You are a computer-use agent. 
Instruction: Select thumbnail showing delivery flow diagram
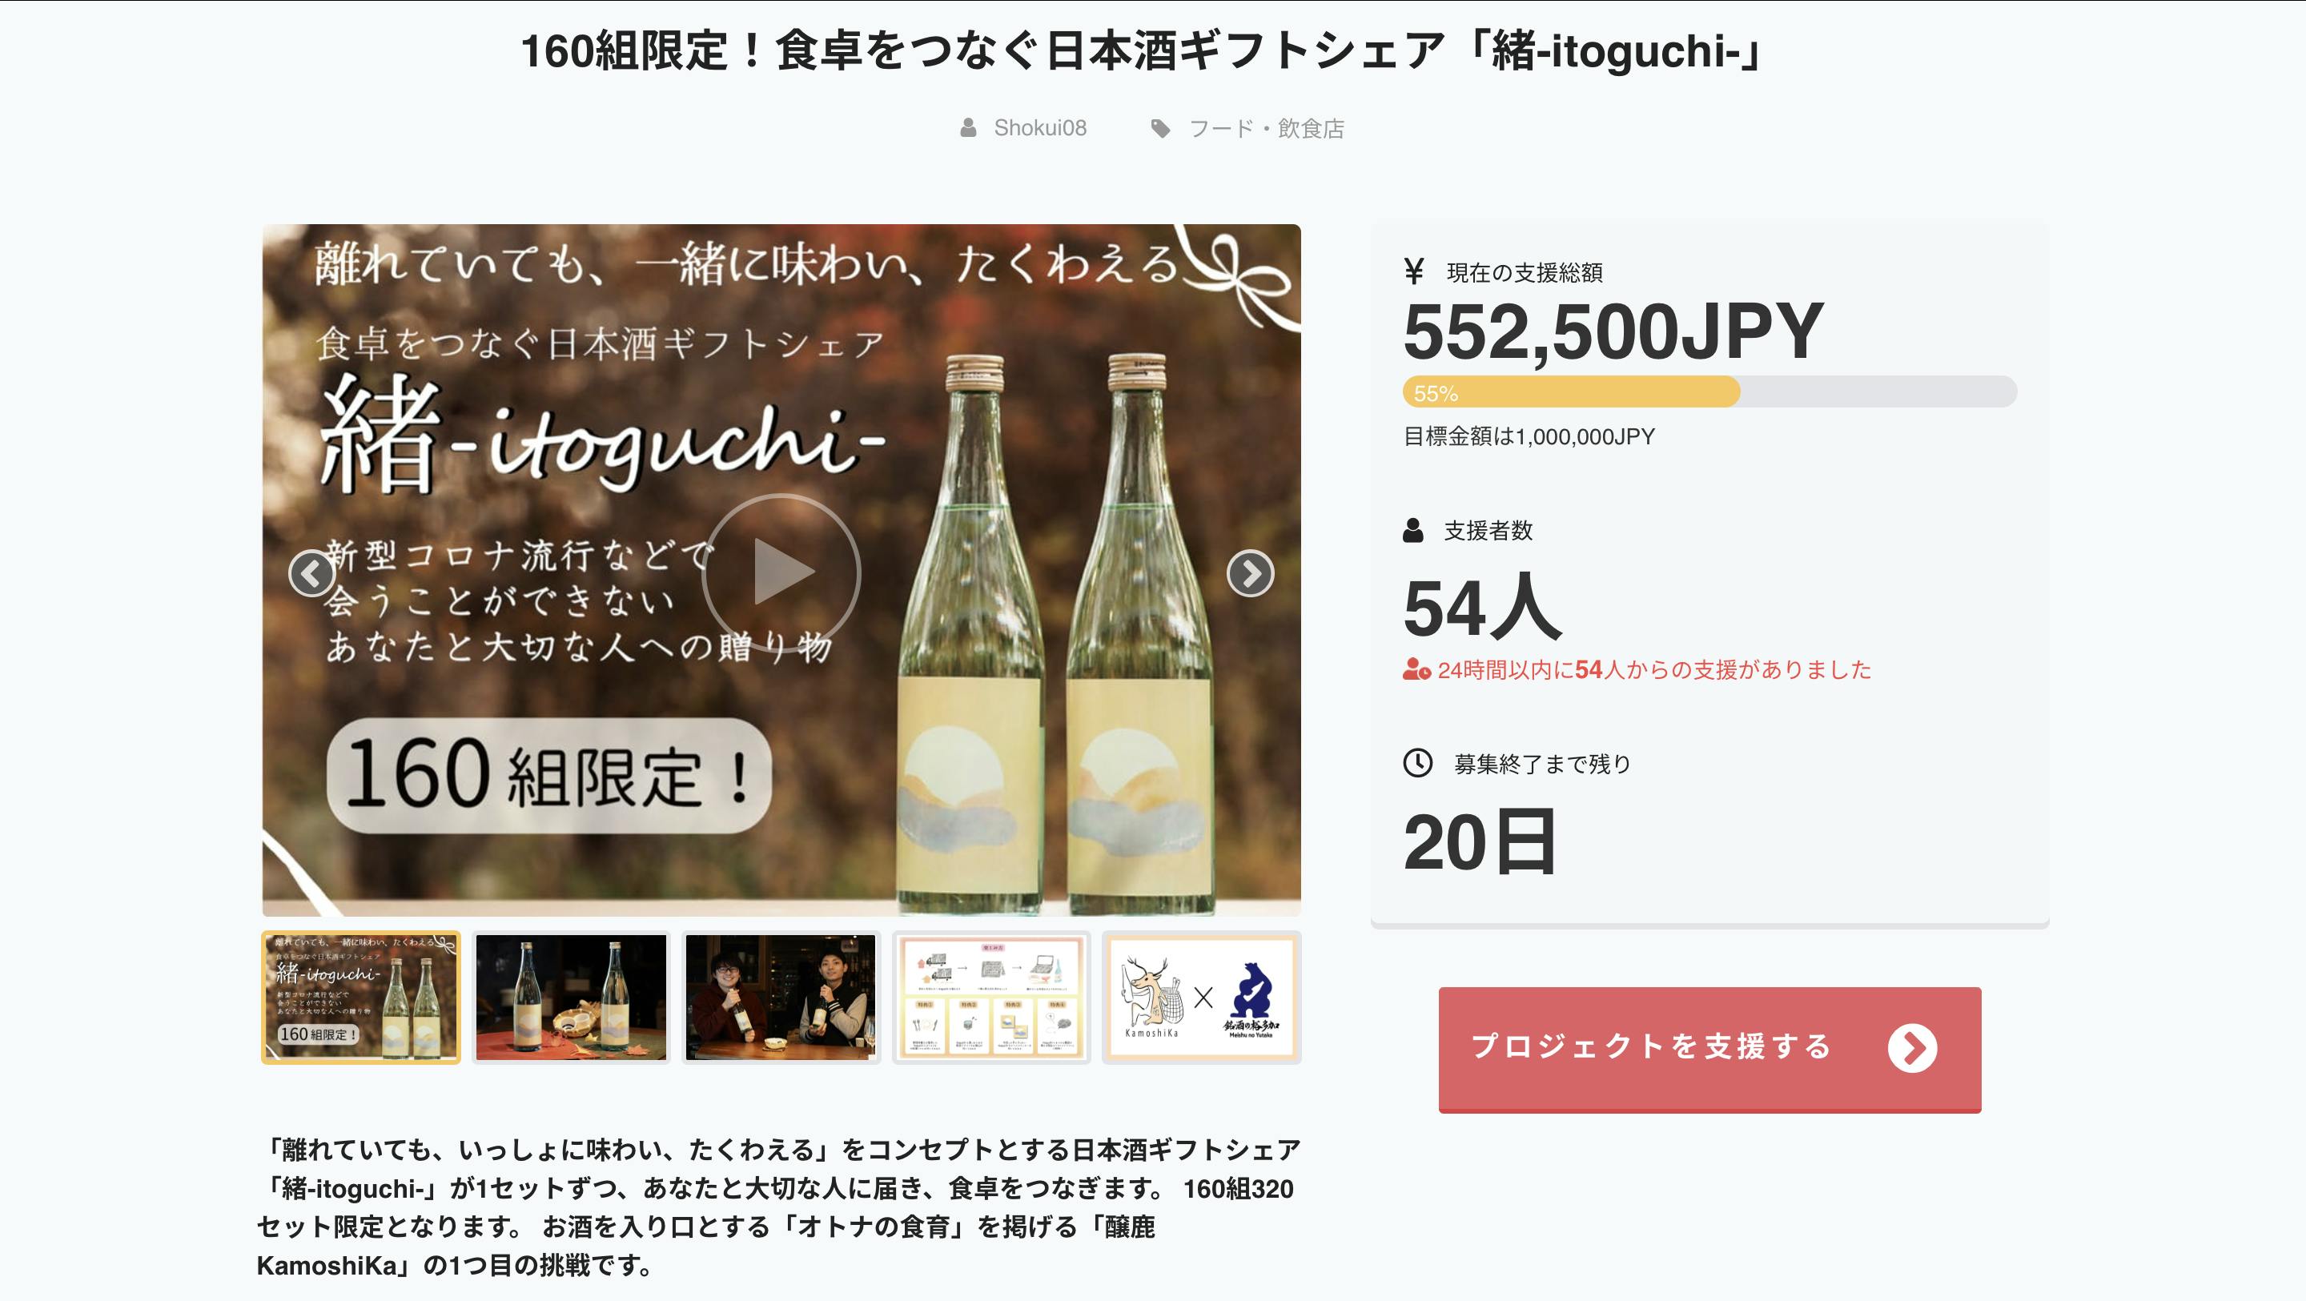pyautogui.click(x=991, y=998)
